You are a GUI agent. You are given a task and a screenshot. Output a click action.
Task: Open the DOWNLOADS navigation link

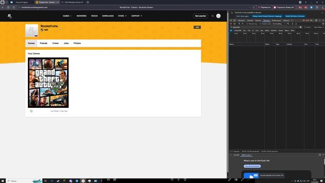tap(108, 16)
